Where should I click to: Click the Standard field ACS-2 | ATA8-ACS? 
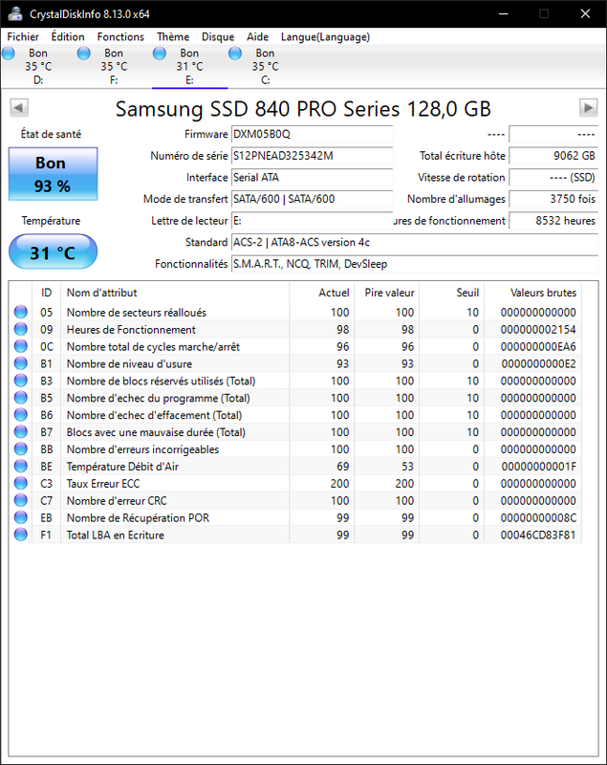tap(415, 242)
